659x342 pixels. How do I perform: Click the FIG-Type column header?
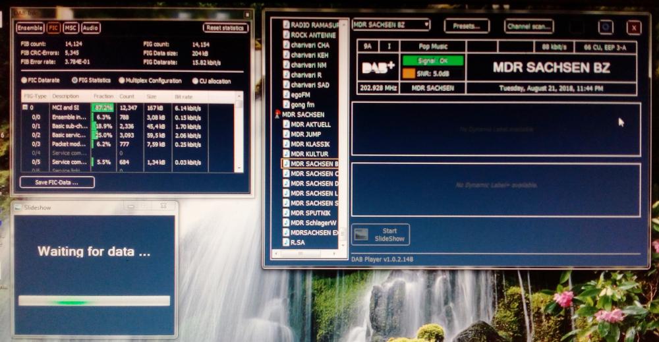tap(36, 96)
